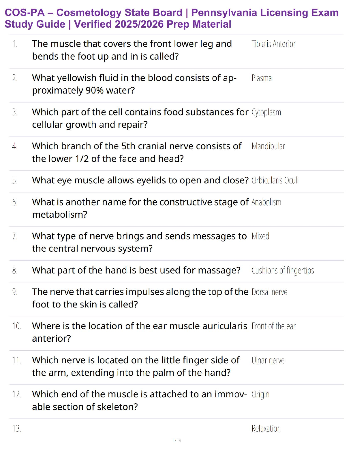Click the question about auricularis anterior location
The image size is (353, 456).
click(x=140, y=332)
